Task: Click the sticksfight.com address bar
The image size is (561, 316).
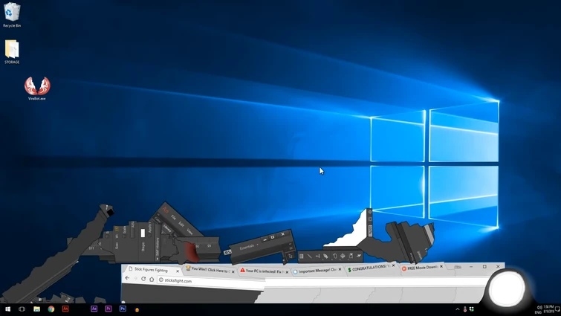Action: pos(213,282)
